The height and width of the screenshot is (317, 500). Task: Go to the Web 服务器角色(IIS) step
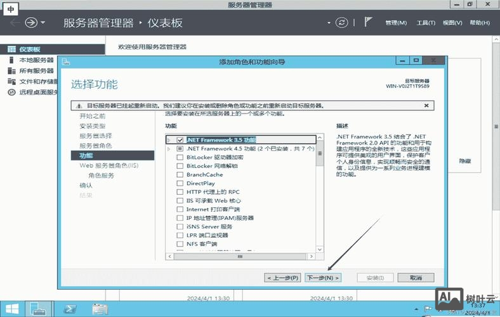point(109,165)
